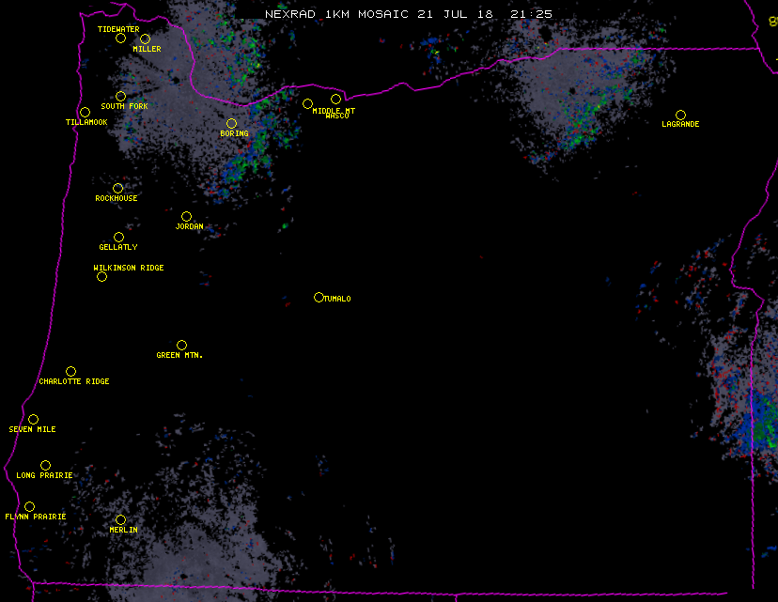The image size is (778, 602).
Task: Select the Flynn Prairie station marker
Action: coord(29,507)
